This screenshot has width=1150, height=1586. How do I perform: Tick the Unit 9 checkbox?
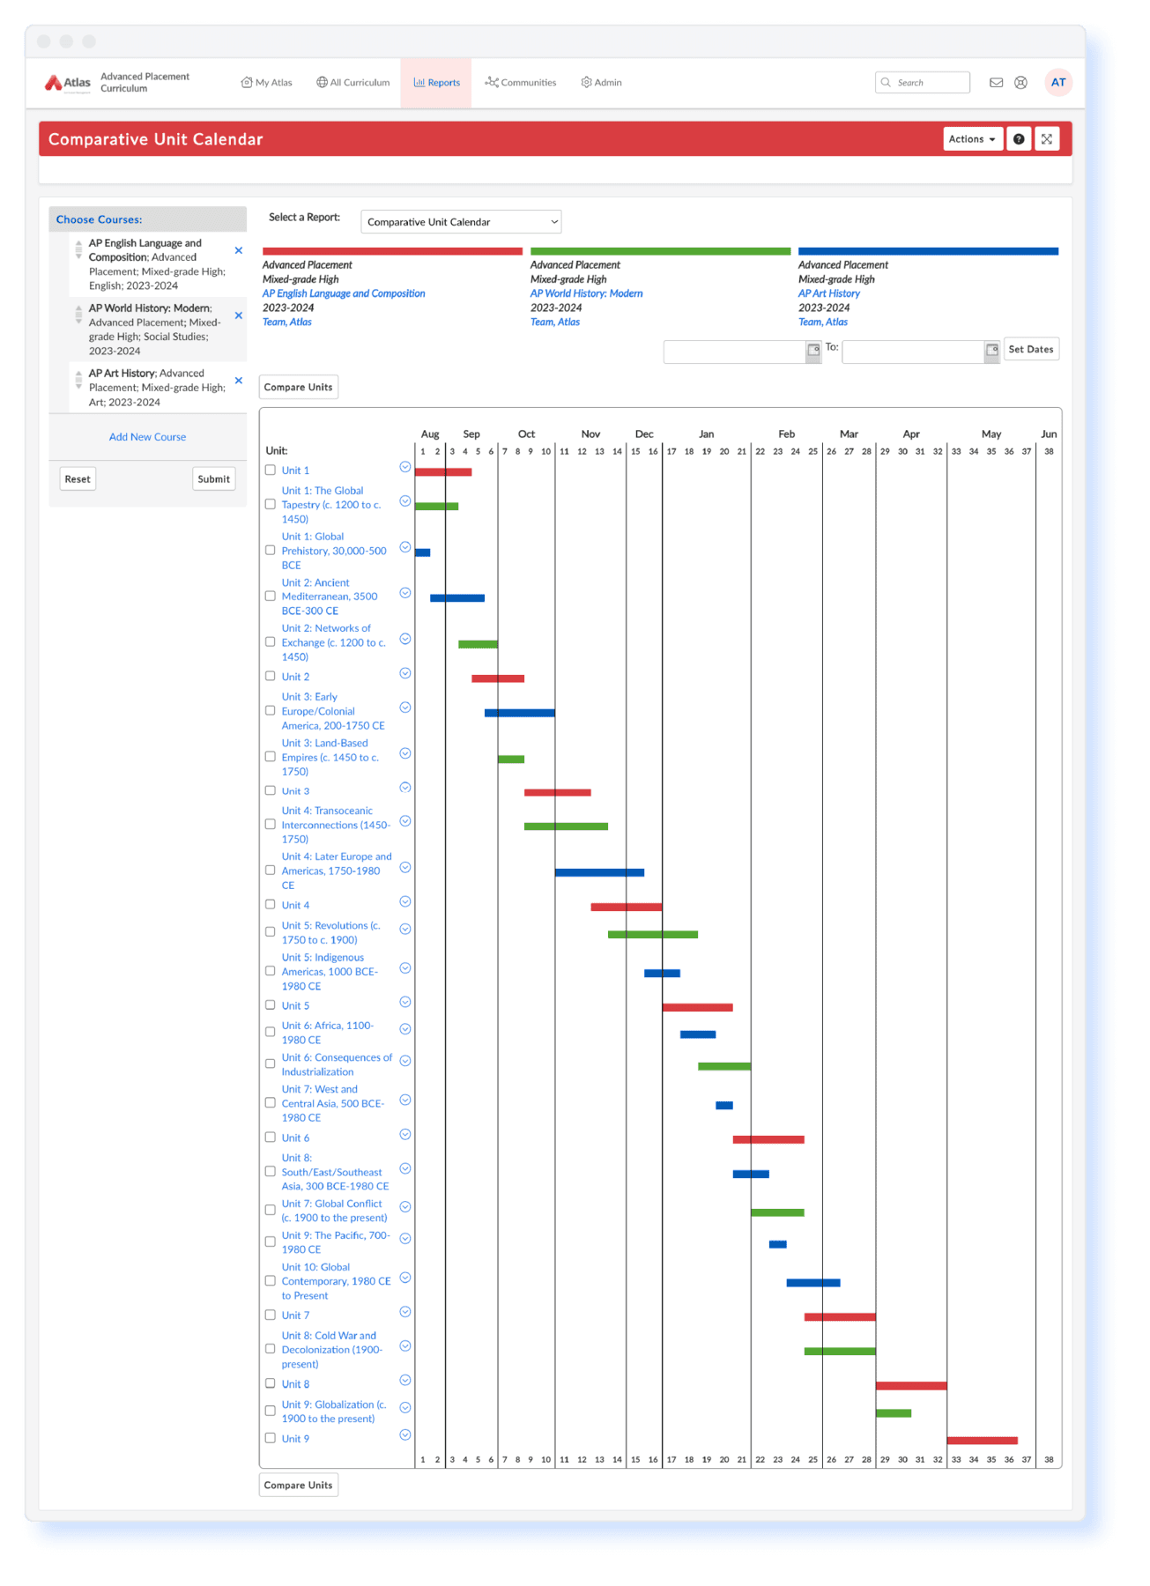[271, 1438]
